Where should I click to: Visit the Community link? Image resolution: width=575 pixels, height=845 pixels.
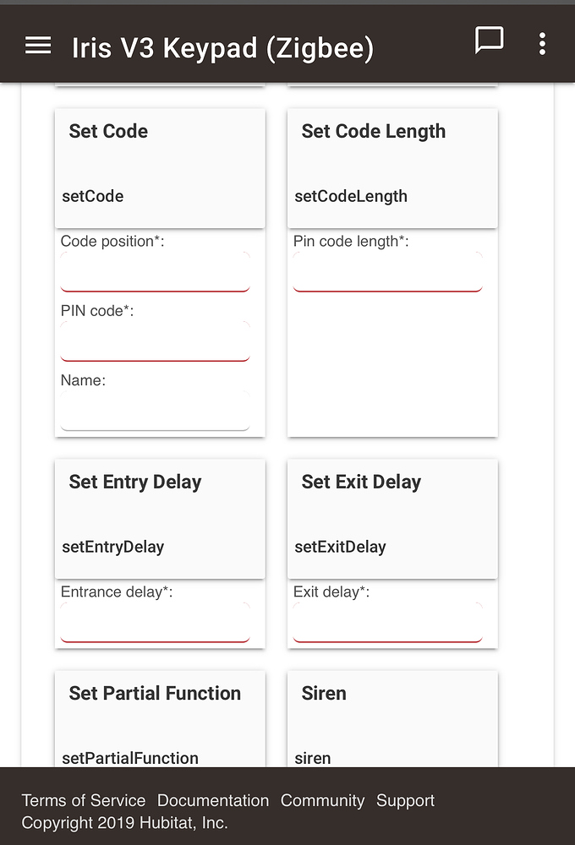[x=322, y=800]
